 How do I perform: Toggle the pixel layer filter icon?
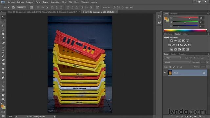coord(186,58)
